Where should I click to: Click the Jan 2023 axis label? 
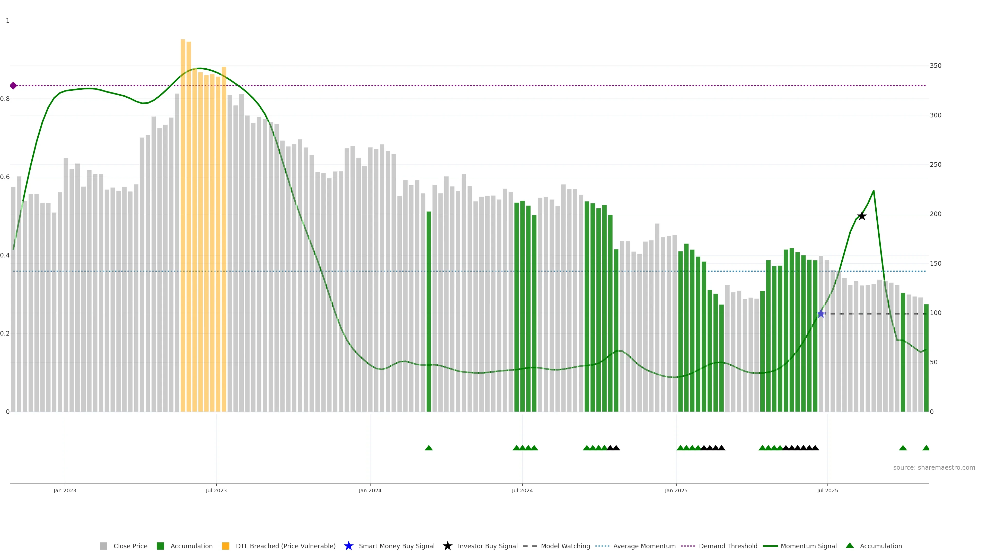tap(65, 491)
